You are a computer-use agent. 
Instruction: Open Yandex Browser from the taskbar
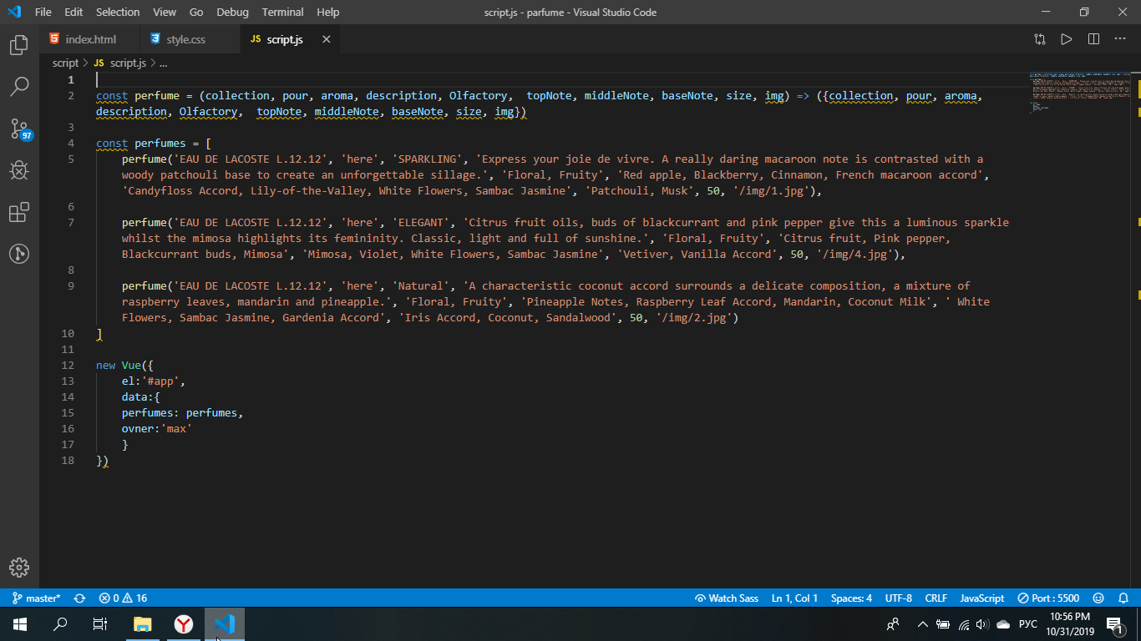(x=184, y=624)
